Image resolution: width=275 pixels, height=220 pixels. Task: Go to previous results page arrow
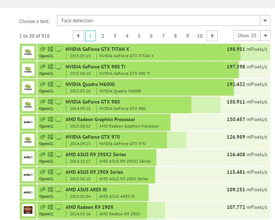tap(78, 36)
